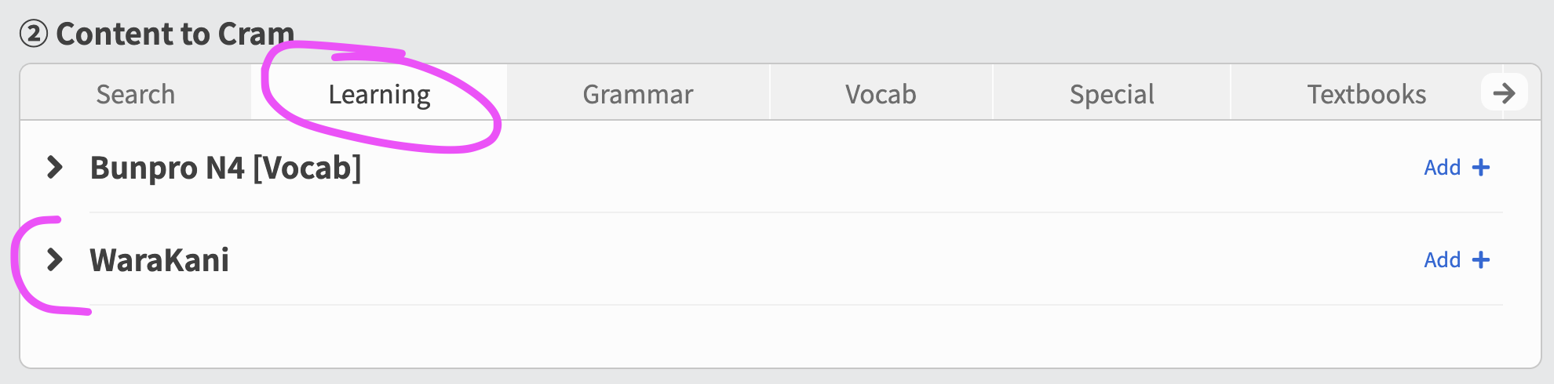Select the Bunpro N4 [Vocab] deck title
Image resolution: width=1554 pixels, height=384 pixels.
225,168
